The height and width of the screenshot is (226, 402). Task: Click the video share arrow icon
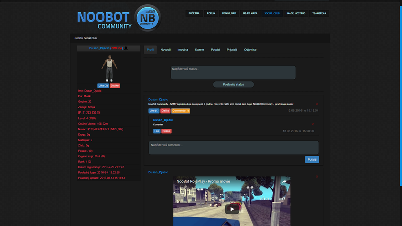(x=283, y=181)
